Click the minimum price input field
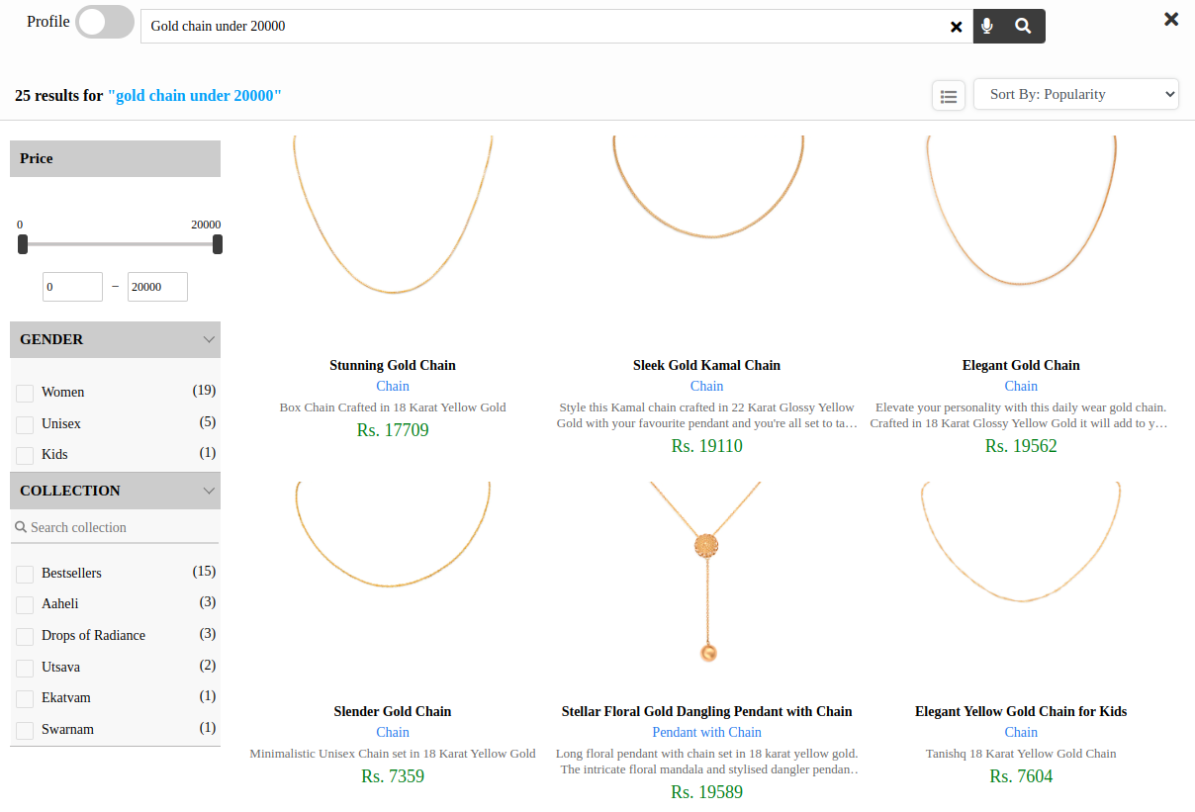This screenshot has height=812, width=1195. pyautogui.click(x=72, y=287)
